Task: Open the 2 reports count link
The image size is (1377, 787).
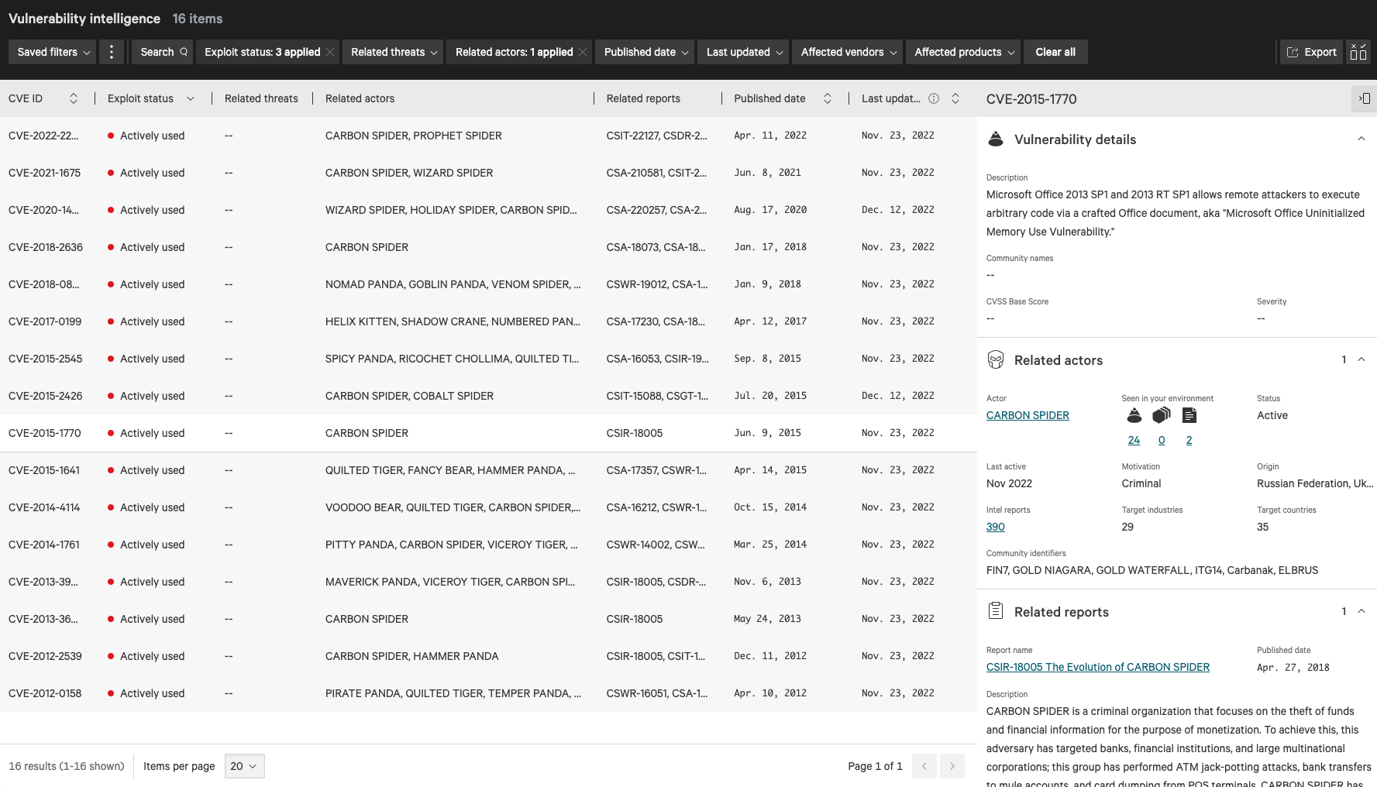Action: pyautogui.click(x=1189, y=441)
